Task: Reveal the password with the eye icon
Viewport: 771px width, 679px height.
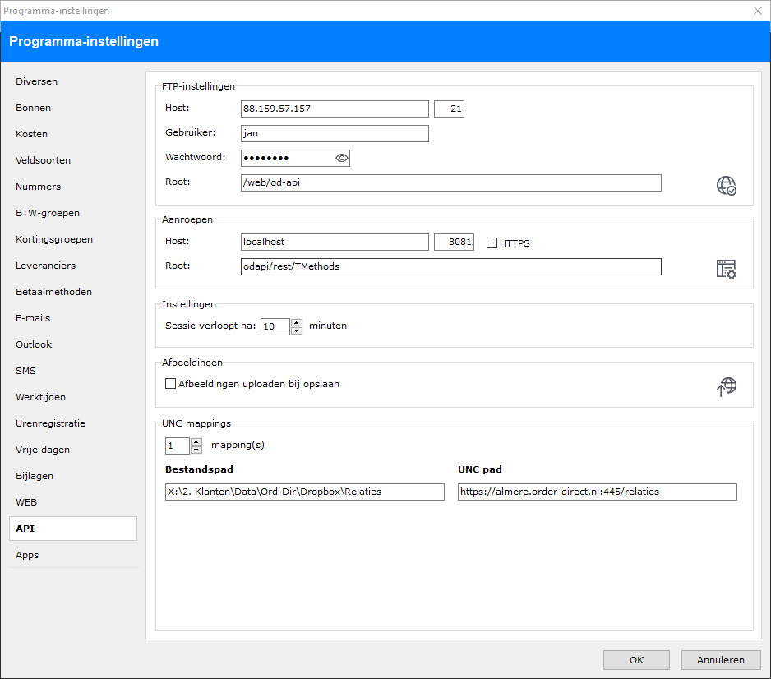Action: click(x=342, y=158)
